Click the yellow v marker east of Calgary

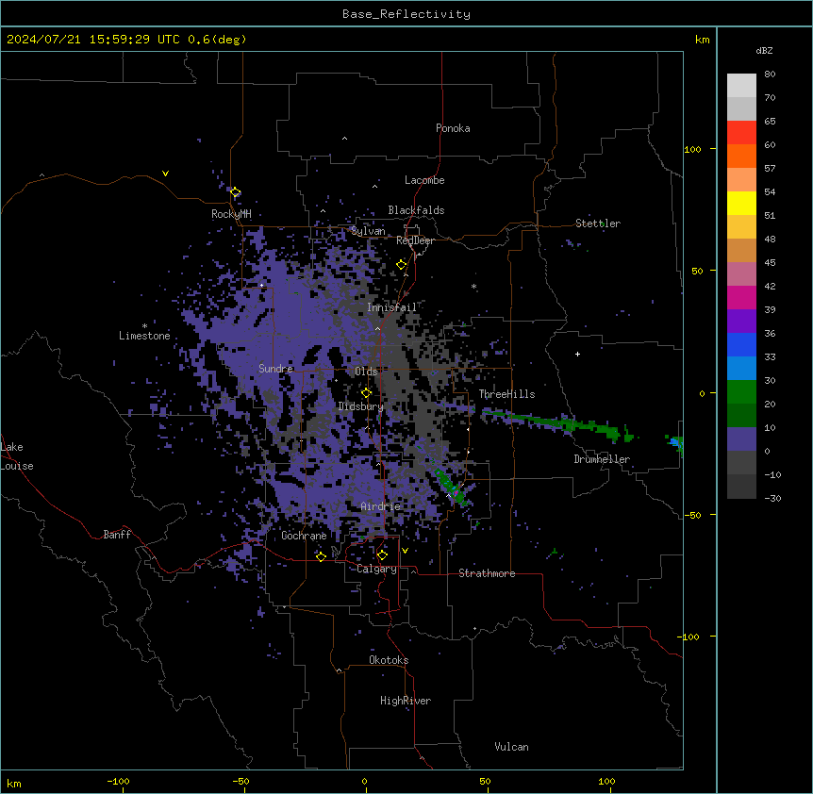click(x=405, y=551)
